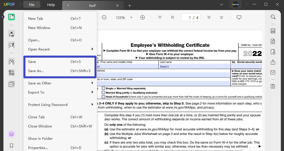This screenshot has width=284, height=151.
Task: Open the bookmark panel icon
Action: click(11, 146)
